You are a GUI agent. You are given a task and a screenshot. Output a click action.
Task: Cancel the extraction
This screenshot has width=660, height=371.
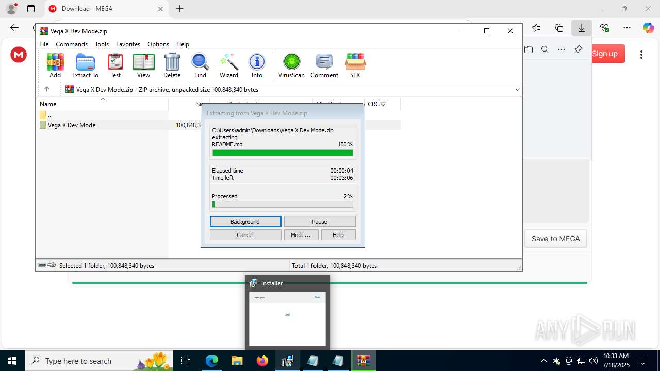pos(245,235)
